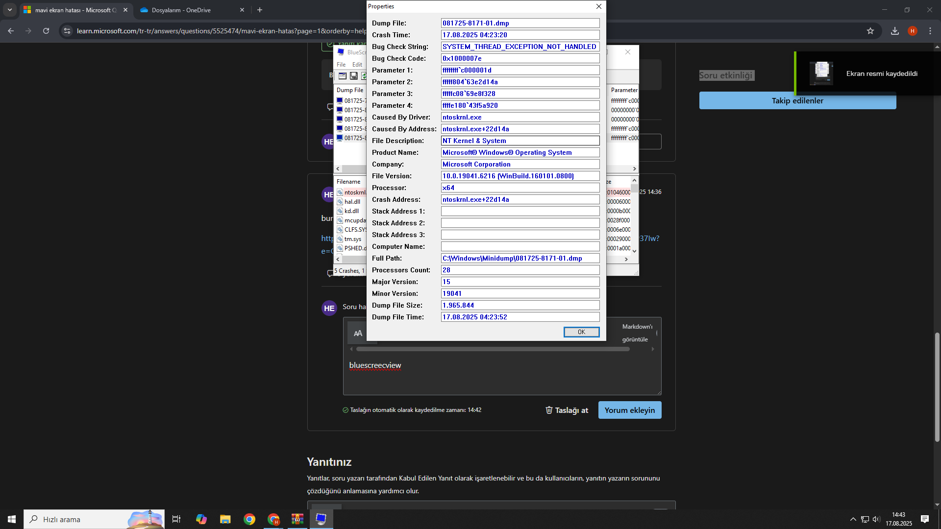Select kd.dll row in driver list
941x529 pixels.
351,211
